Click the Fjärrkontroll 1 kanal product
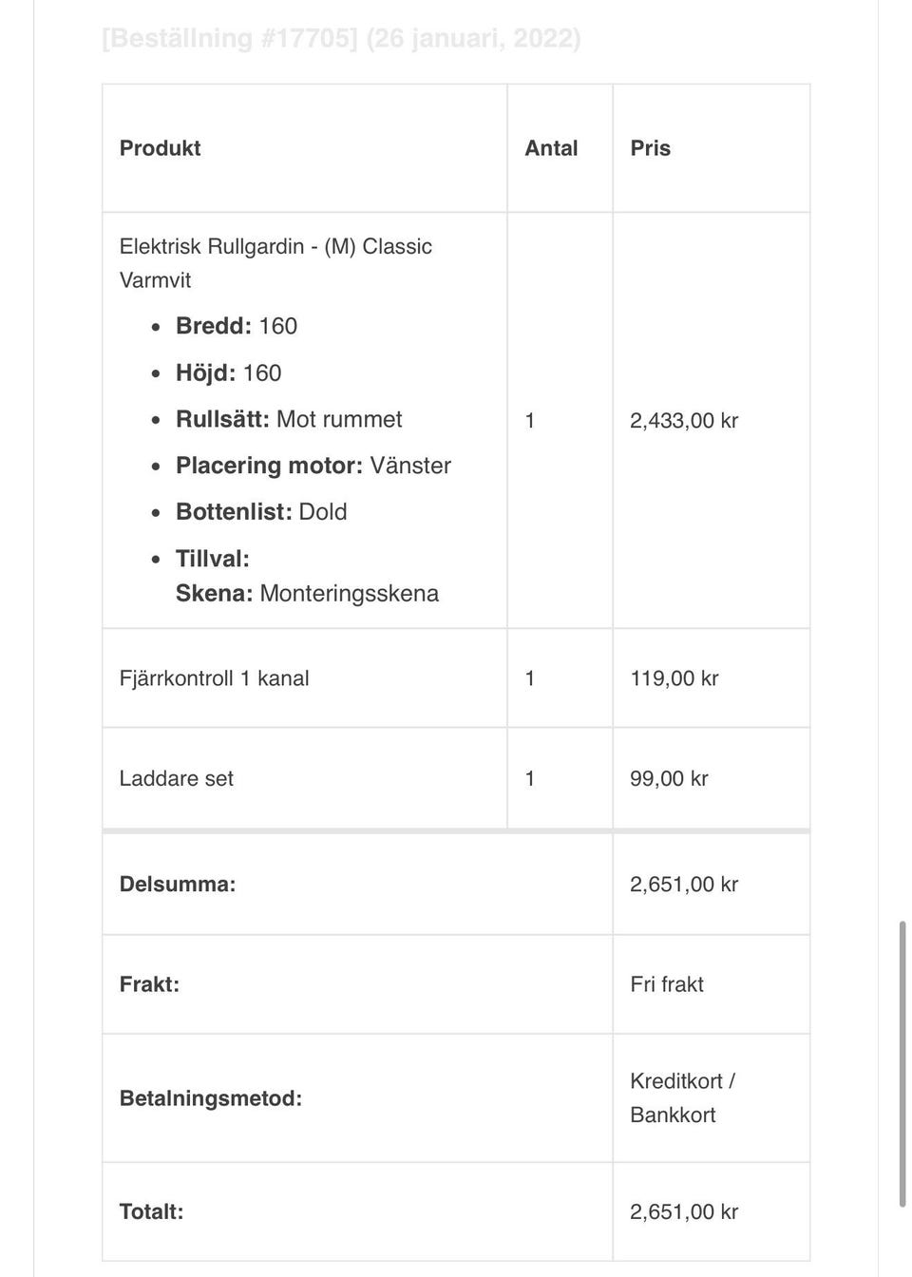This screenshot has width=912, height=1277. point(214,678)
